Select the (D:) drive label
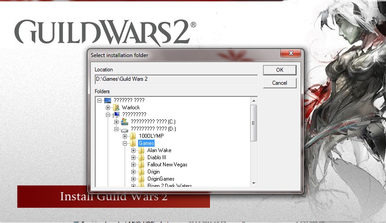 [x=153, y=129]
